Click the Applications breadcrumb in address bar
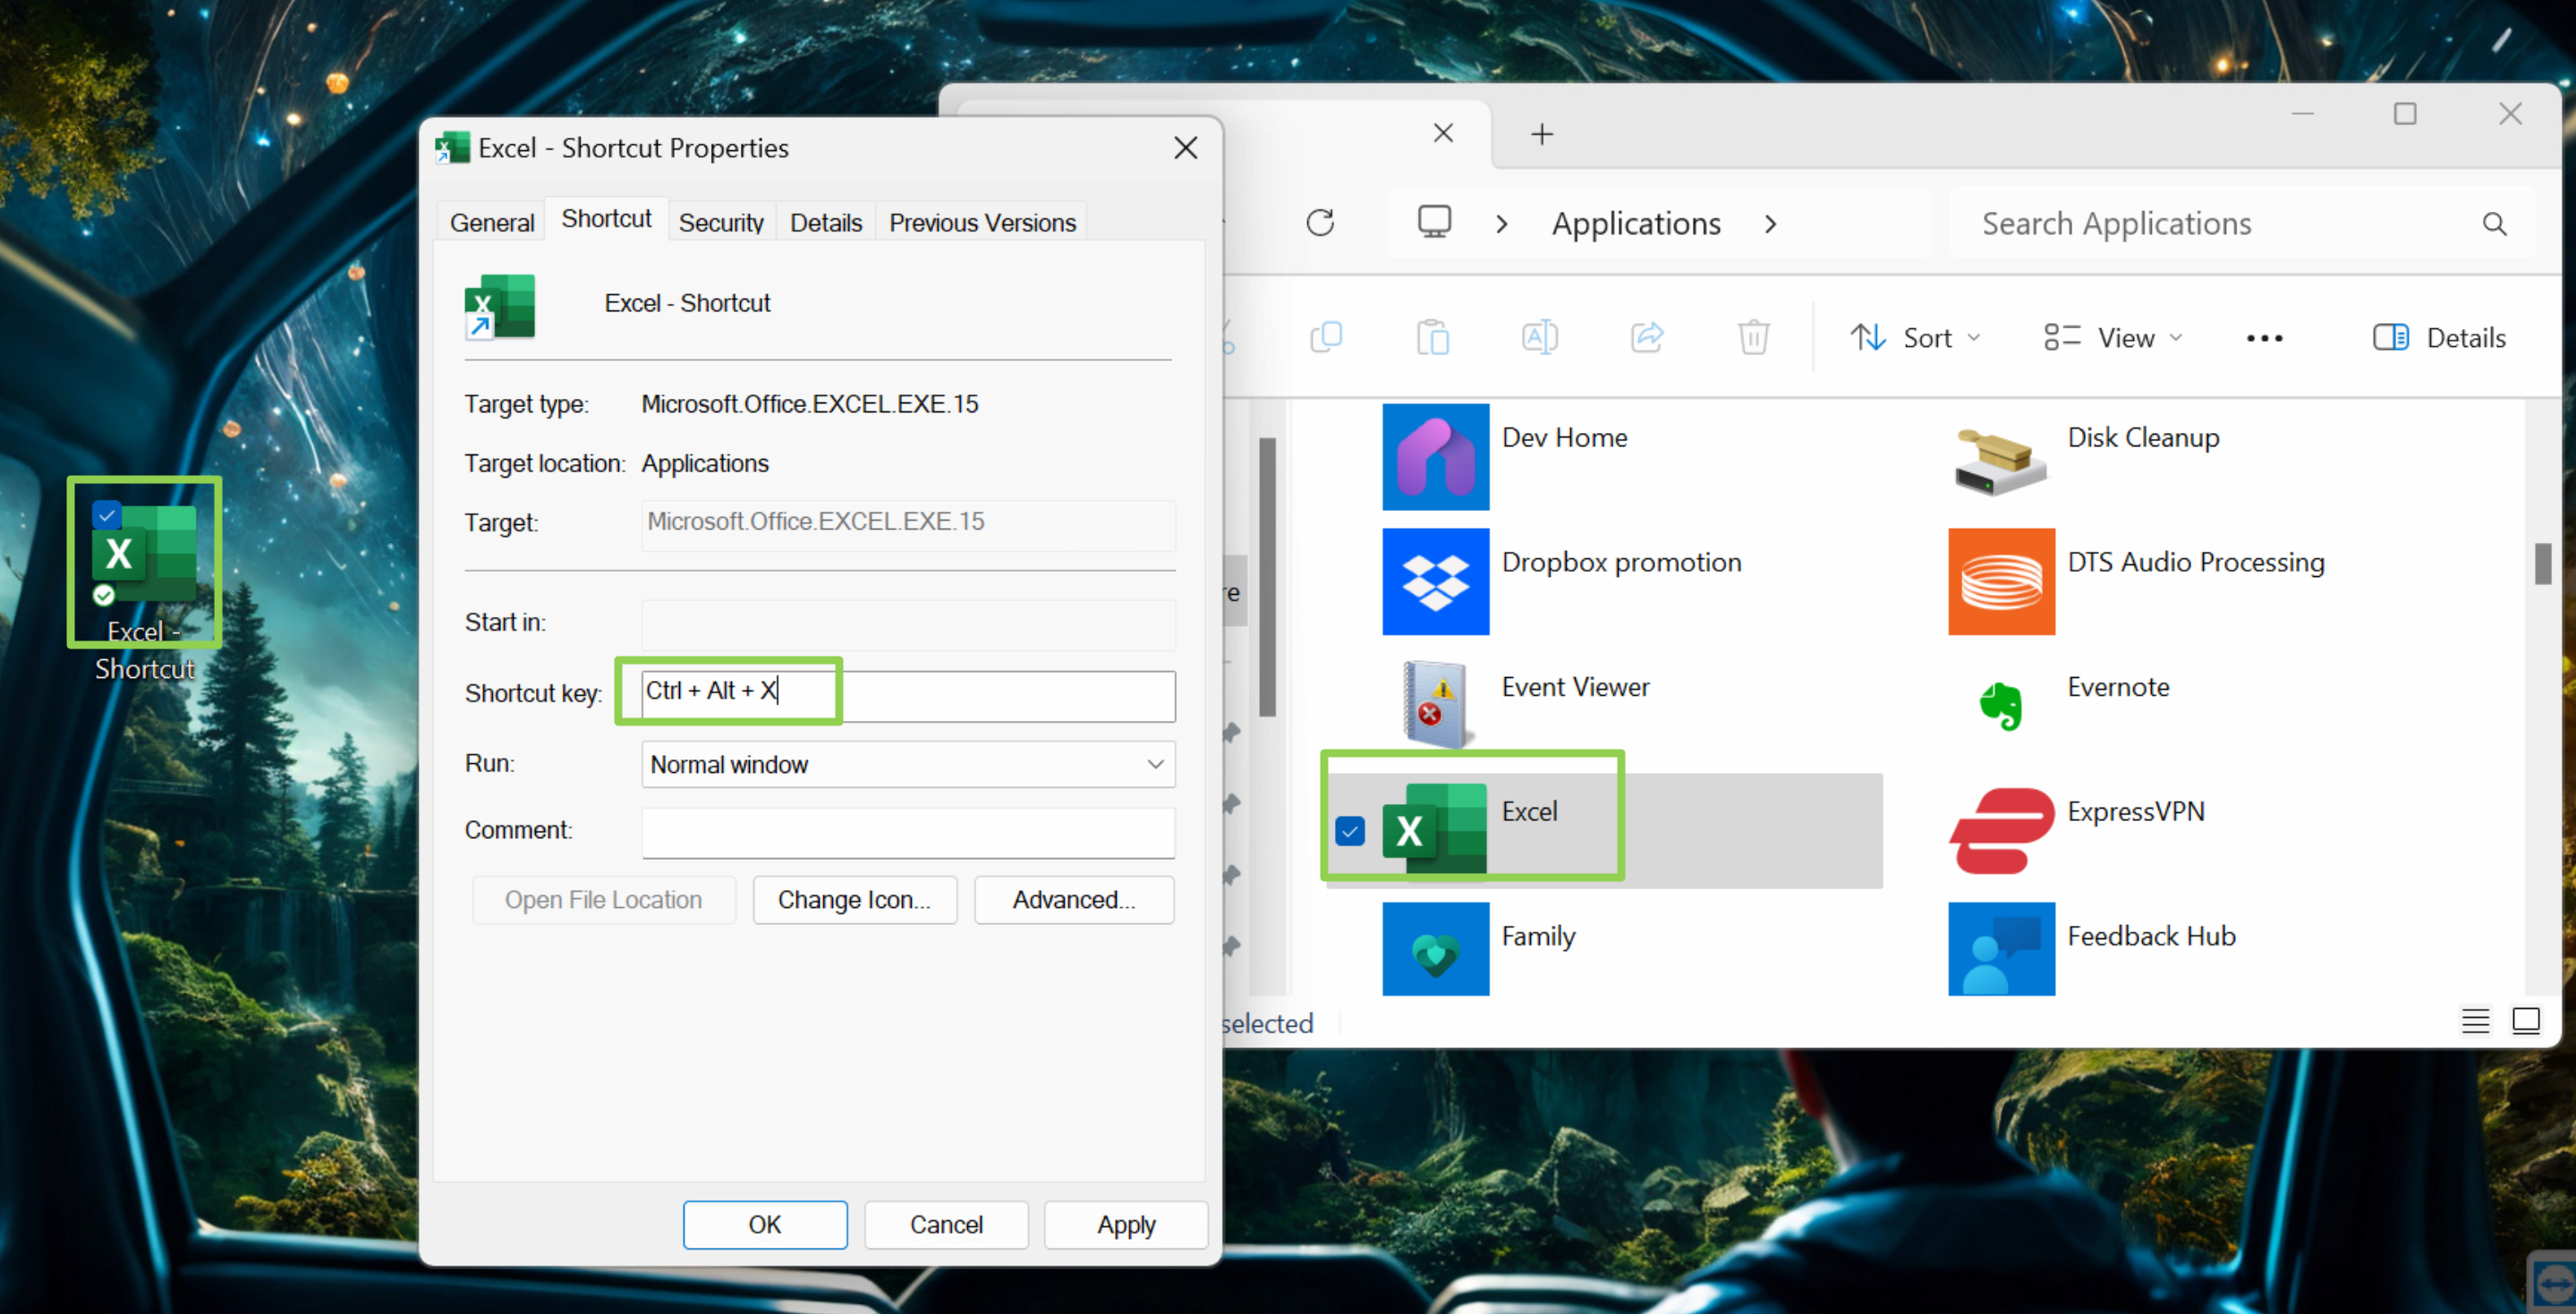Screen dimensions: 2576x1314 click(1636, 224)
